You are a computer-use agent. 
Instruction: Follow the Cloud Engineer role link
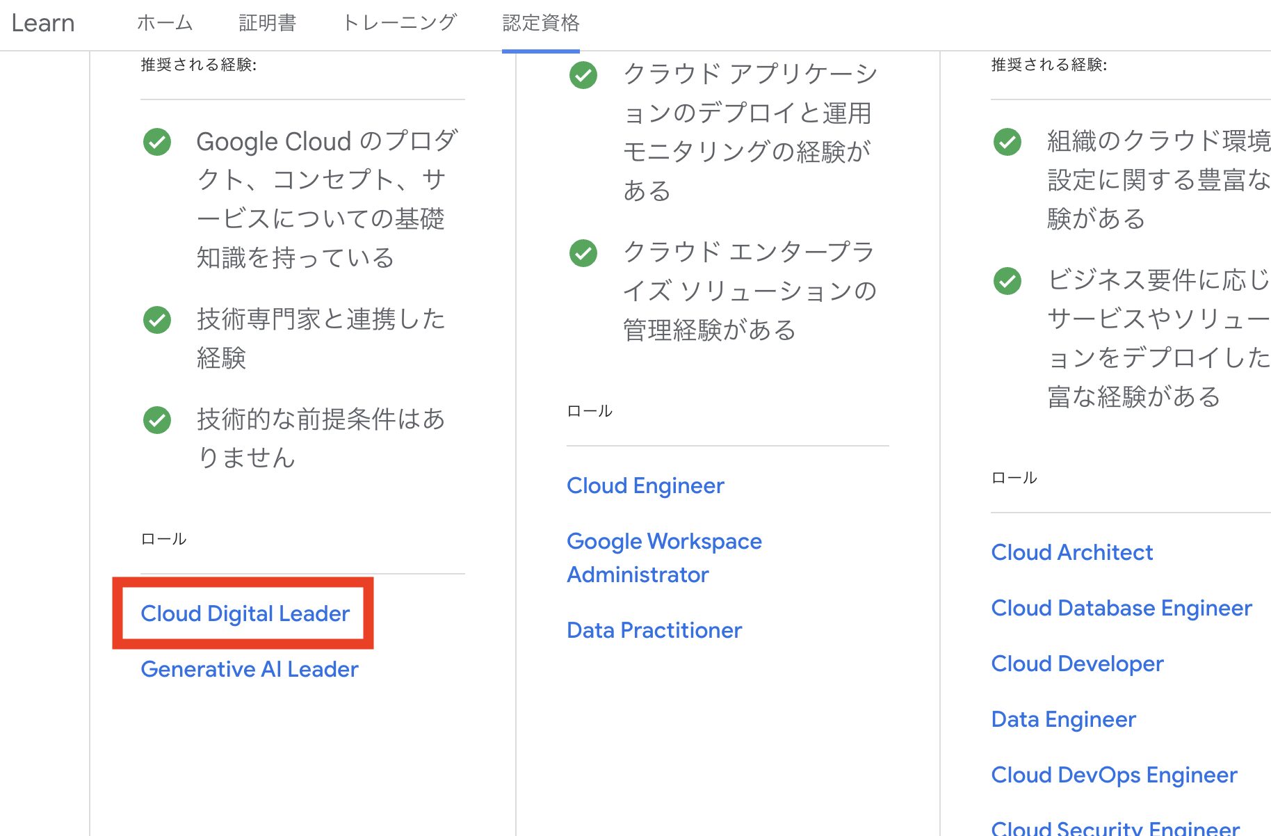(x=645, y=485)
